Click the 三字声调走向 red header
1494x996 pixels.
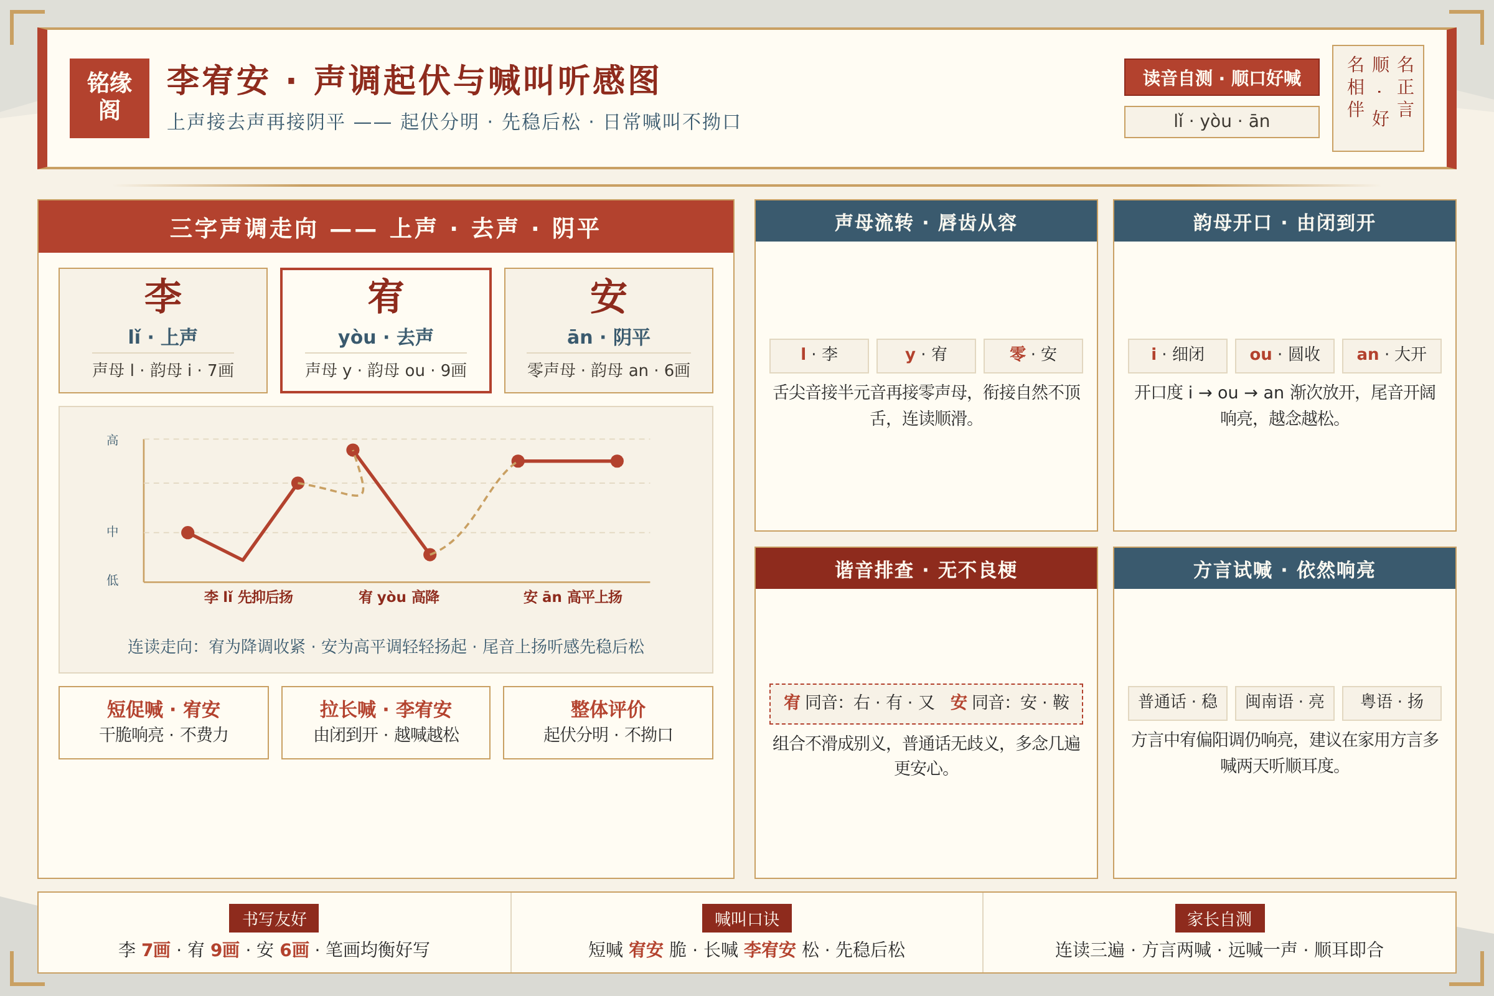click(x=385, y=227)
